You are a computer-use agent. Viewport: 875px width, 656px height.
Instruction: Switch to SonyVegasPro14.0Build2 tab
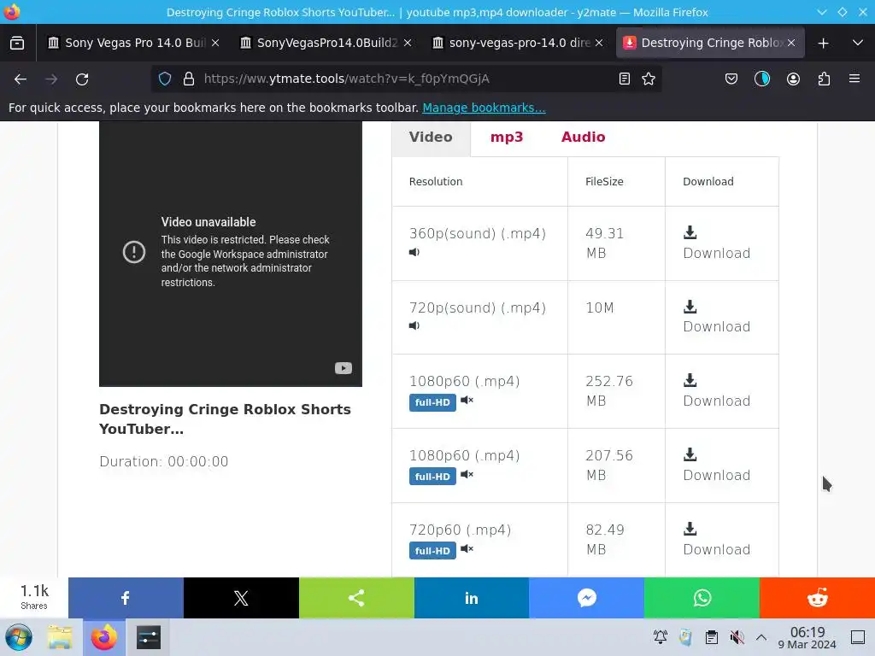(326, 43)
